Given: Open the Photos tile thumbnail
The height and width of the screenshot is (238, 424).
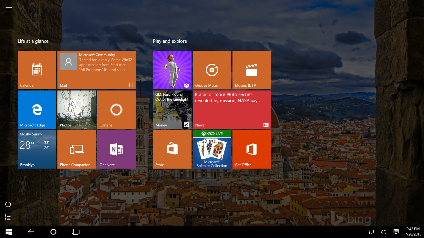Looking at the screenshot, I should pos(77,110).
